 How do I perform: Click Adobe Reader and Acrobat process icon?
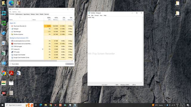(x=12, y=44)
